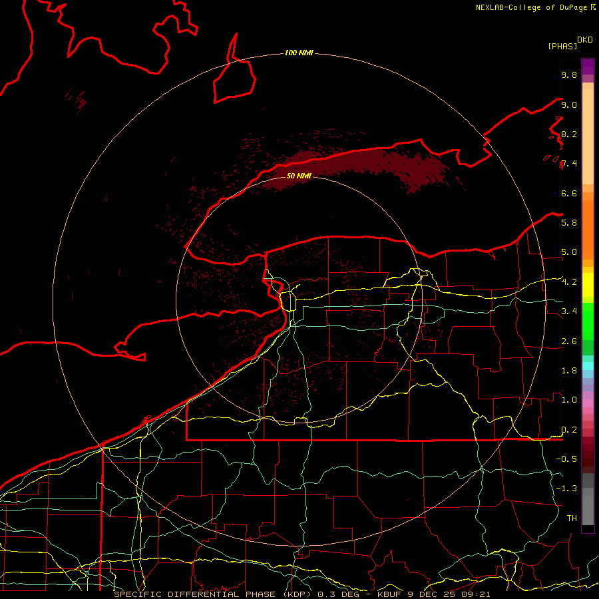Pick the bright green segment of the color bar
The height and width of the screenshot is (599, 599).
pos(588,321)
